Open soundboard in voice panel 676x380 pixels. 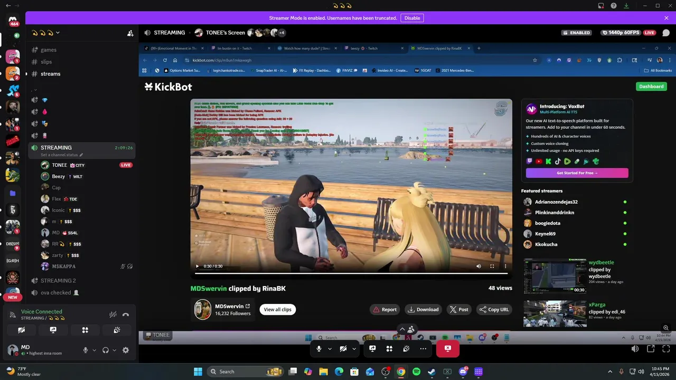click(x=117, y=330)
